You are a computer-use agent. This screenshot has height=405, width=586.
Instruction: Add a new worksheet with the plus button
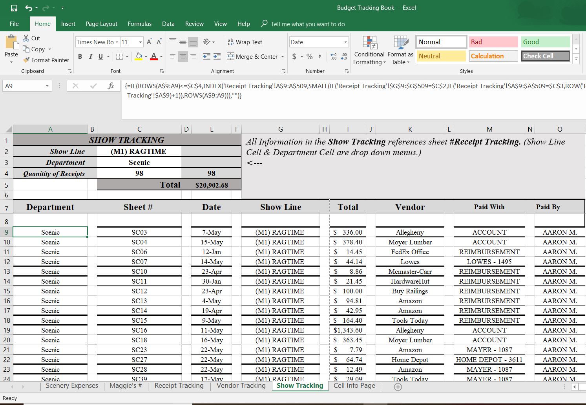click(397, 387)
